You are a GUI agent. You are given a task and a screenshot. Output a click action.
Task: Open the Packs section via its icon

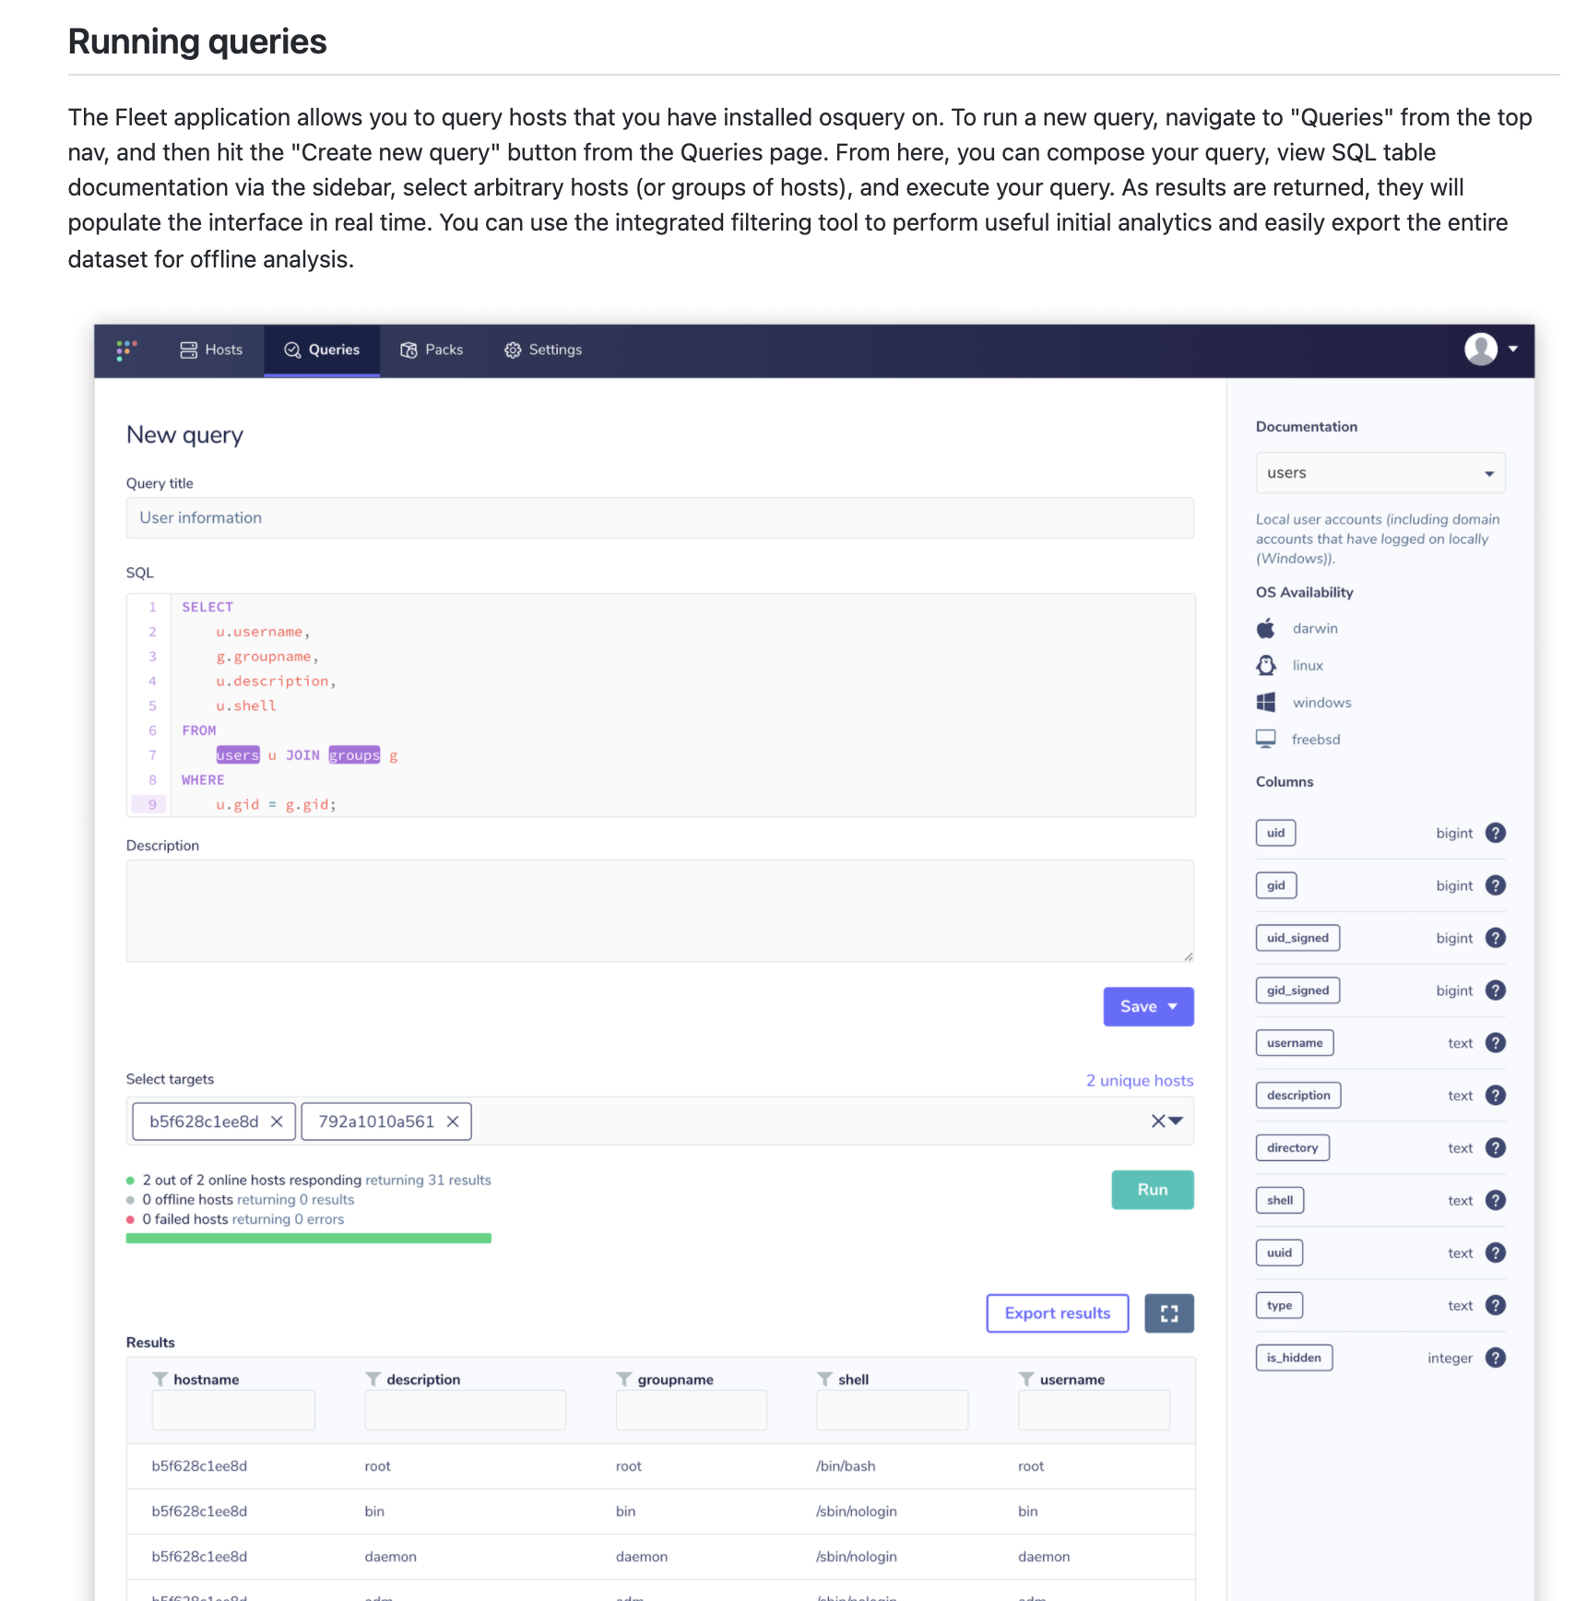[408, 350]
